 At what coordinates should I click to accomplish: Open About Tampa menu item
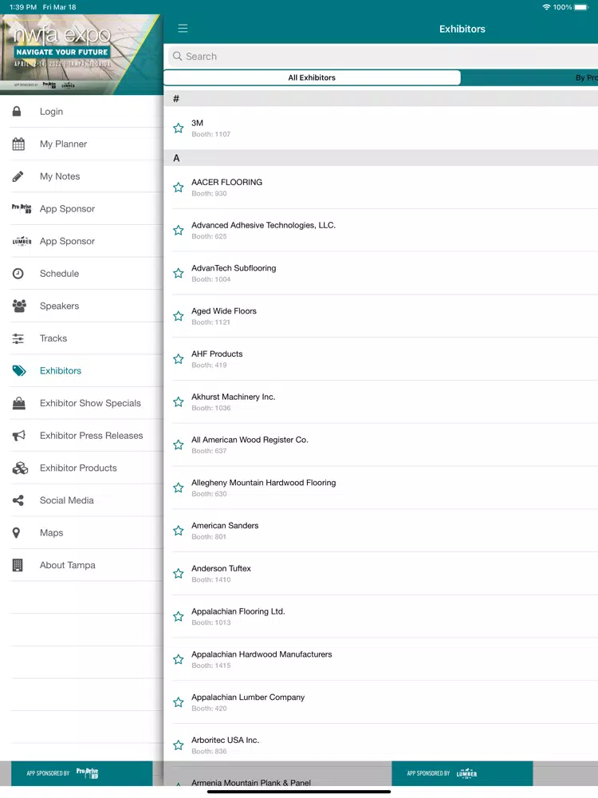pos(81,566)
